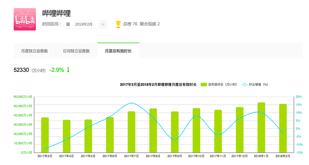
Task: Switch to 日均独立设备数 tab
Action: coord(77,51)
